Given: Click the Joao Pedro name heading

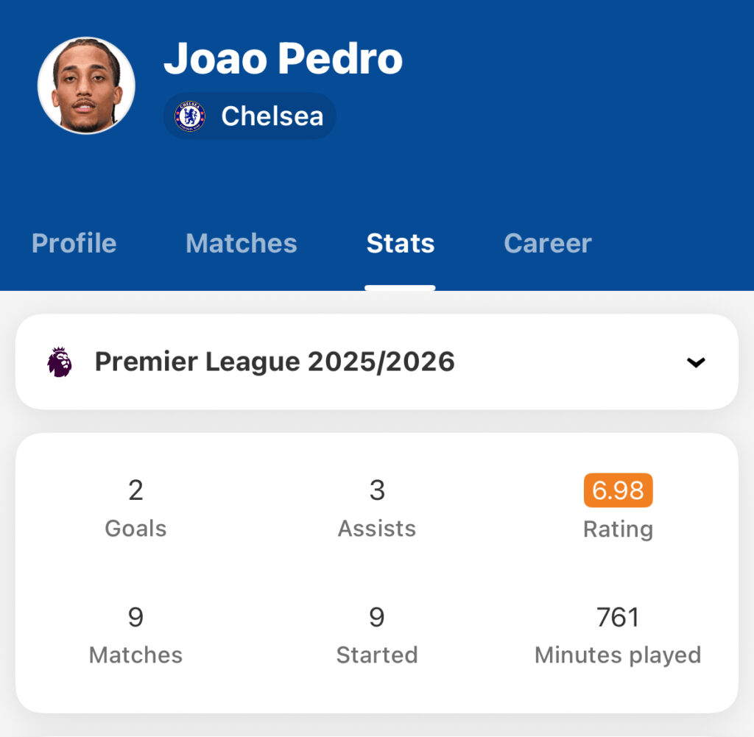Looking at the screenshot, I should tap(283, 59).
